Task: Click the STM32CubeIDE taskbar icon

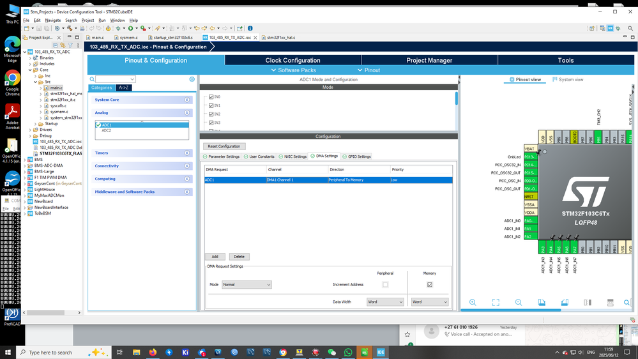Action: pos(381,353)
